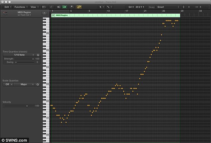
Task: Click the C3 key on piano keyboard
Action: point(46,84)
